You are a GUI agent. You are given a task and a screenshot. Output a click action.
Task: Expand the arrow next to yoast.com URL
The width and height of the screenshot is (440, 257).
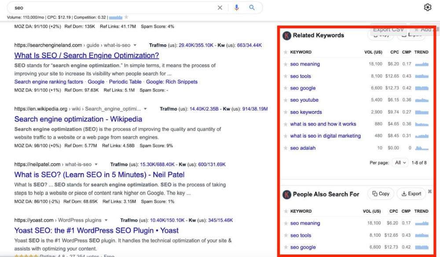point(106,220)
